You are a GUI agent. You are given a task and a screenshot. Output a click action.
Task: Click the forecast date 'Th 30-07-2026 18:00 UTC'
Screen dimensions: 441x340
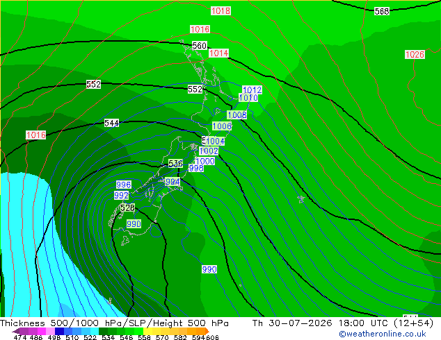(321, 323)
